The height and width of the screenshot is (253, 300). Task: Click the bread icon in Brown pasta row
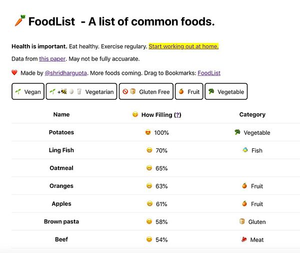[x=242, y=221]
